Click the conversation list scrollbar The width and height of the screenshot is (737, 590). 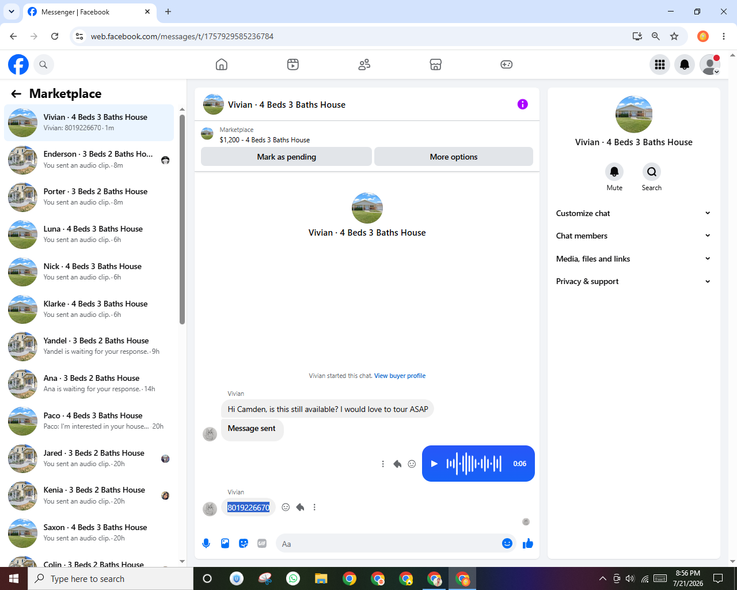[182, 219]
